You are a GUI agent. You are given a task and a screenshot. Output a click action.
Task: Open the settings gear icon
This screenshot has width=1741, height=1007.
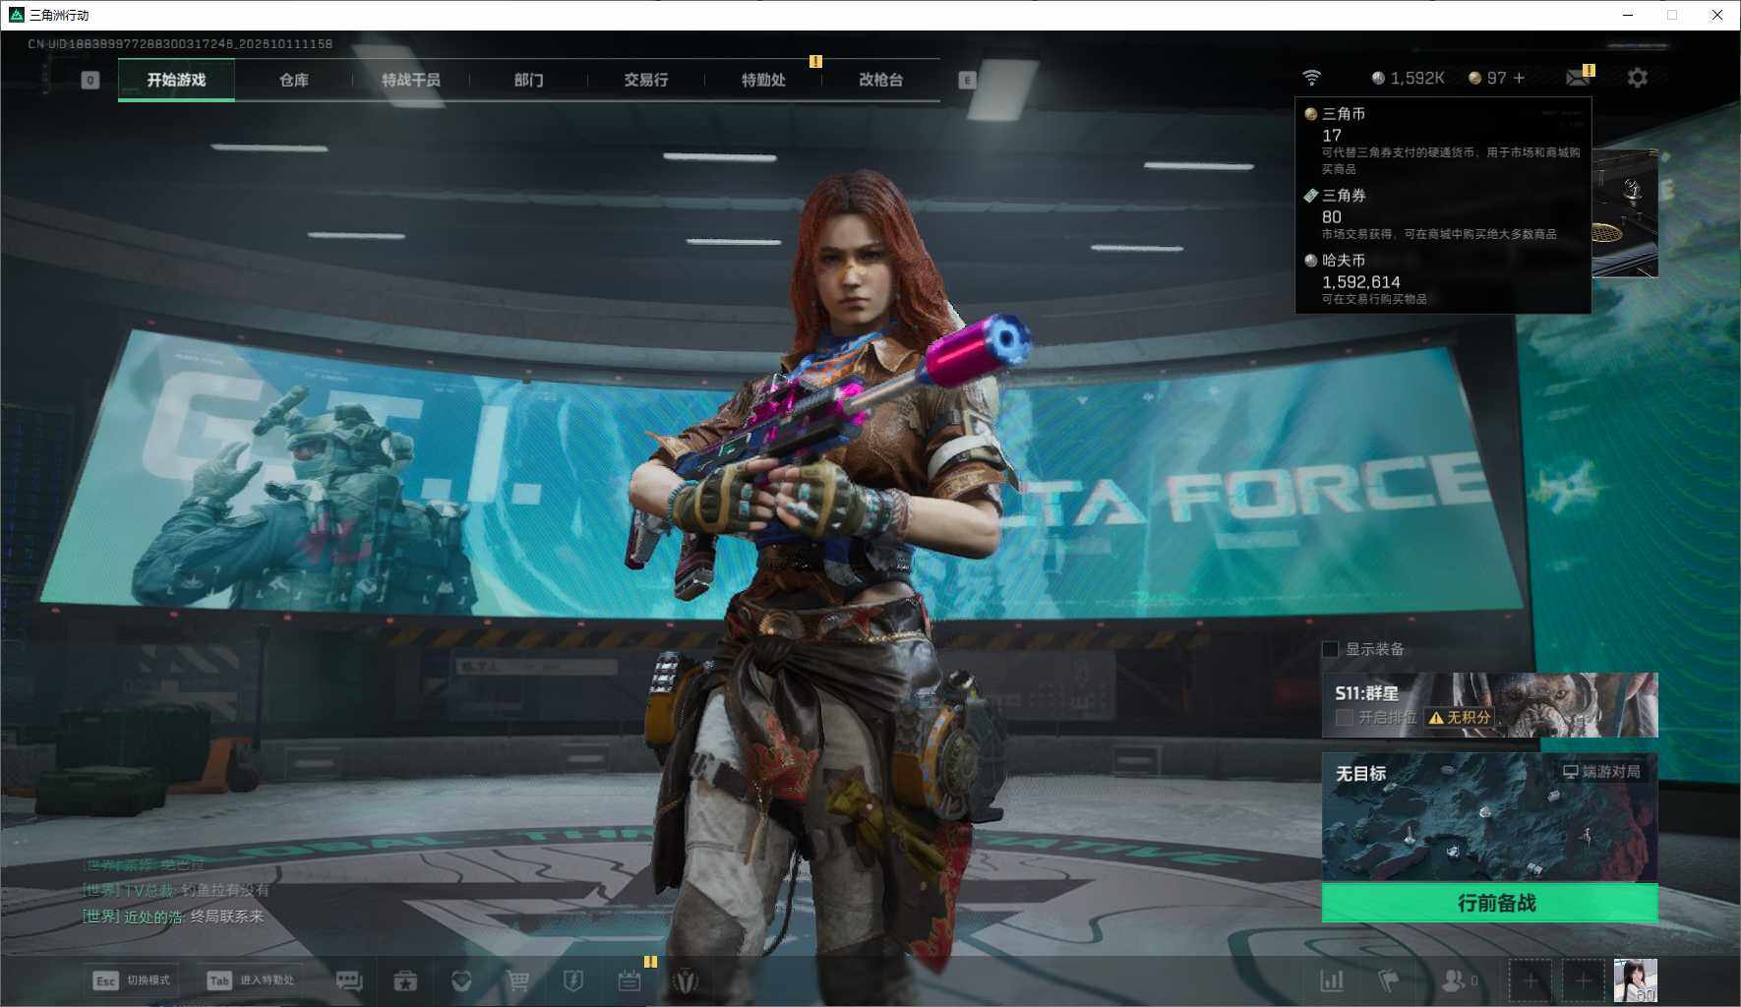point(1638,78)
